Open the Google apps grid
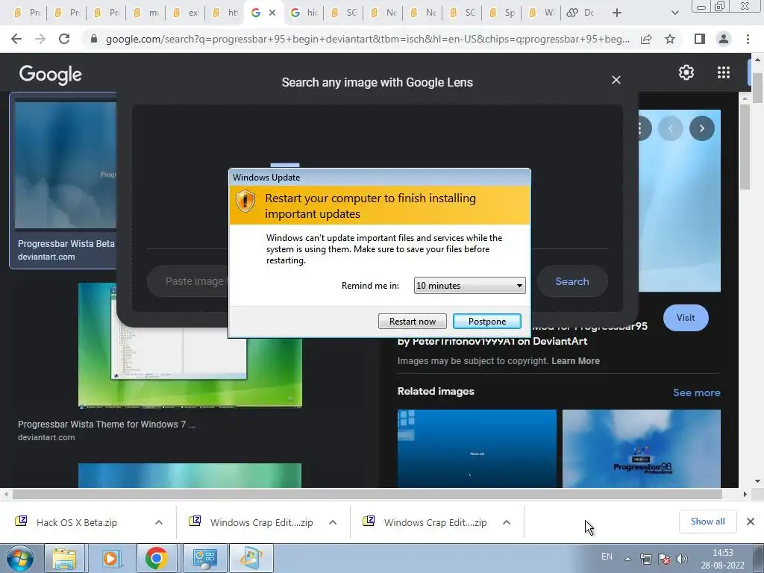The image size is (764, 573). 724,72
